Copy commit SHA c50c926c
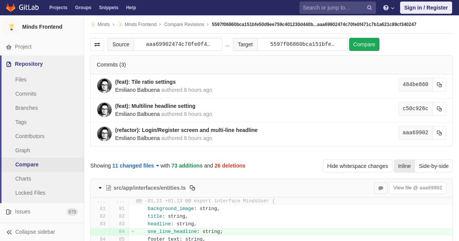 pos(439,109)
